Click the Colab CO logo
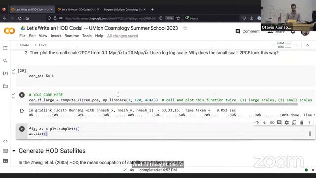 (9, 31)
